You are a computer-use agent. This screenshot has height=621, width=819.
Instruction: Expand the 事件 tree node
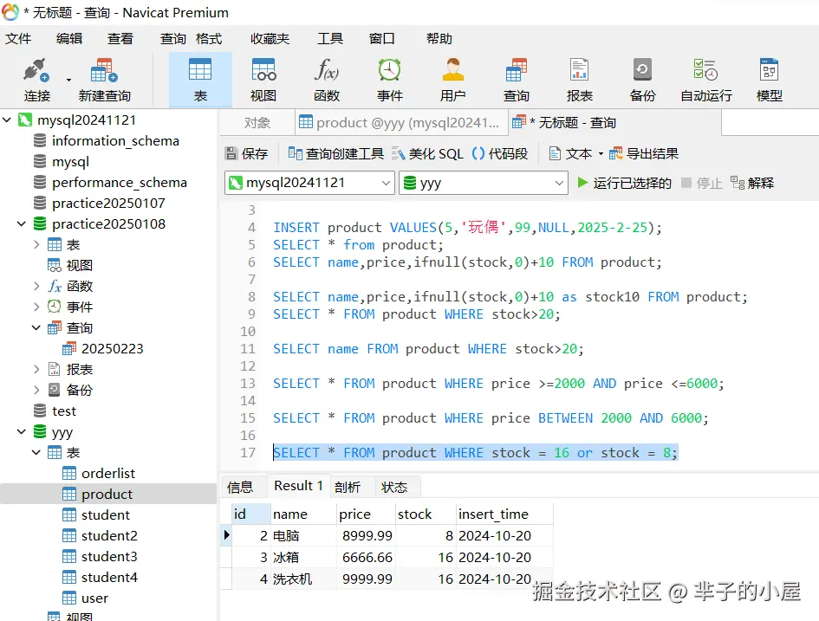click(36, 307)
